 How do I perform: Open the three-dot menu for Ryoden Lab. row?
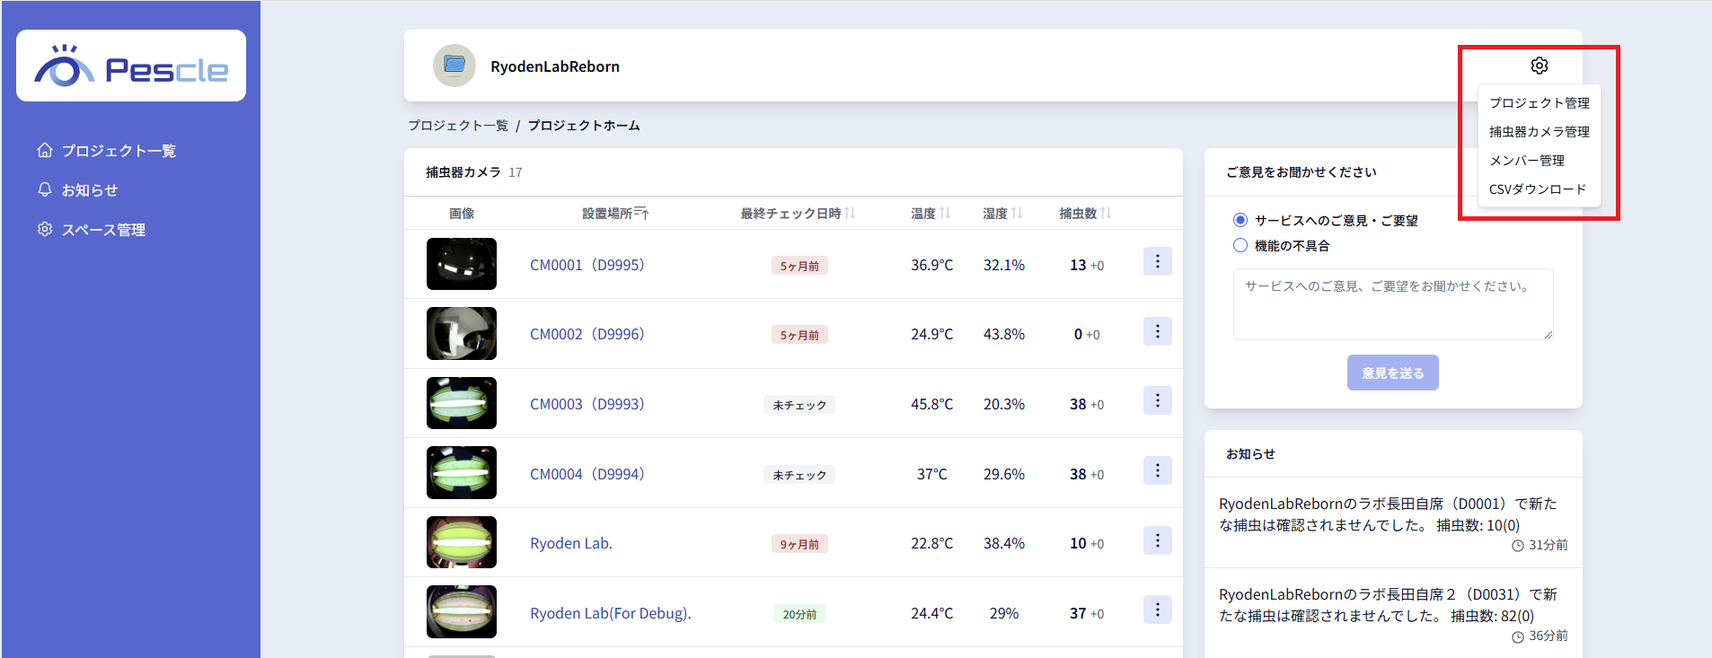click(x=1157, y=540)
